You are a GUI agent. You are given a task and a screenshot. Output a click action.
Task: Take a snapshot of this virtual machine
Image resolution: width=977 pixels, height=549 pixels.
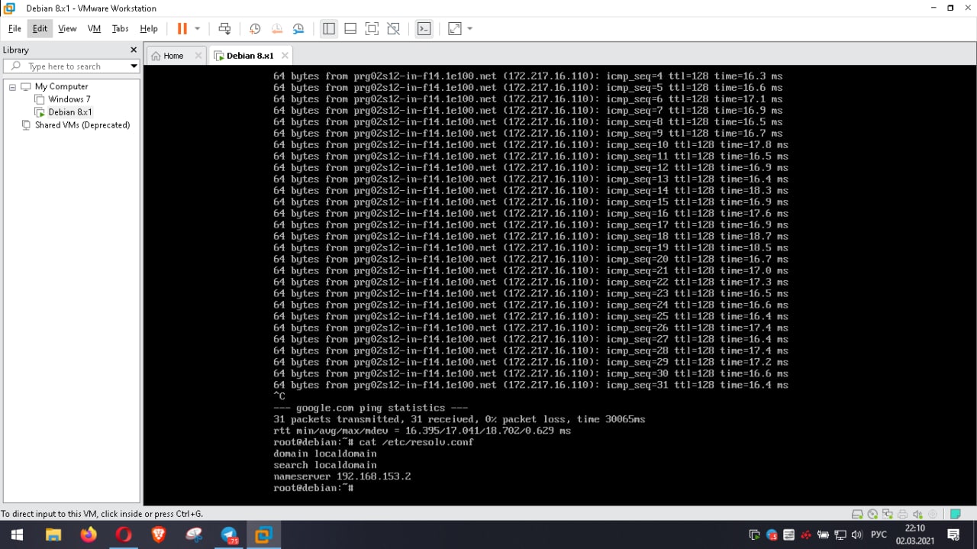coord(255,28)
